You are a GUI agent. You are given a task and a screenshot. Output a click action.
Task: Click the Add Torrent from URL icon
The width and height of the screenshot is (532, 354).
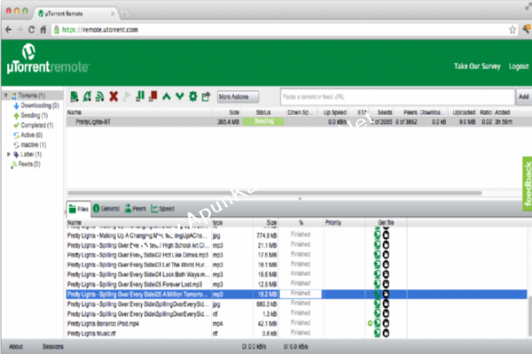coord(87,96)
